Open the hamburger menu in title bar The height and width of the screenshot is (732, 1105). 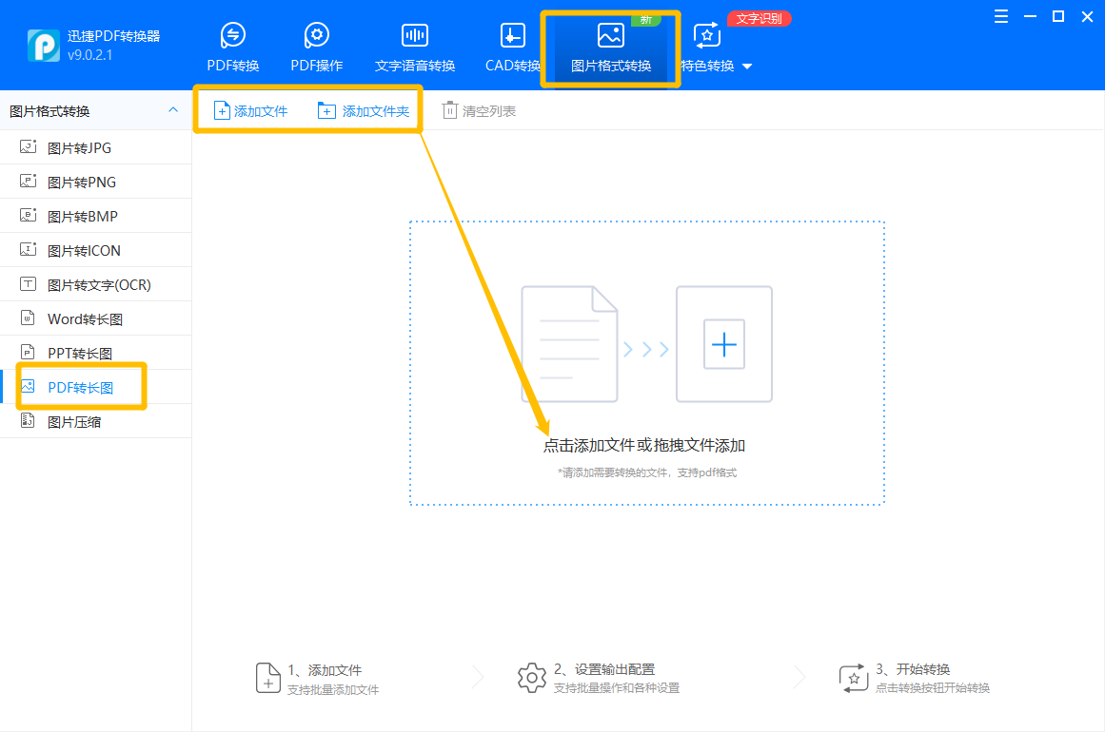pyautogui.click(x=1000, y=17)
